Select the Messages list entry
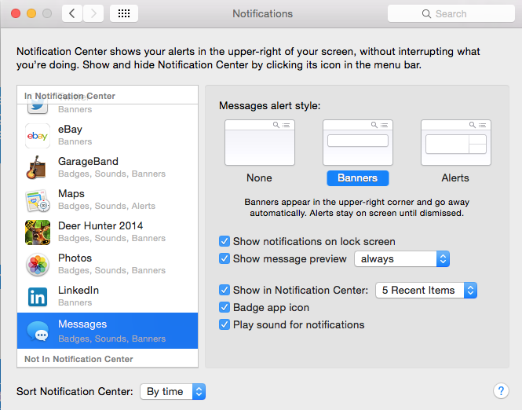The image size is (522, 410). tap(108, 331)
